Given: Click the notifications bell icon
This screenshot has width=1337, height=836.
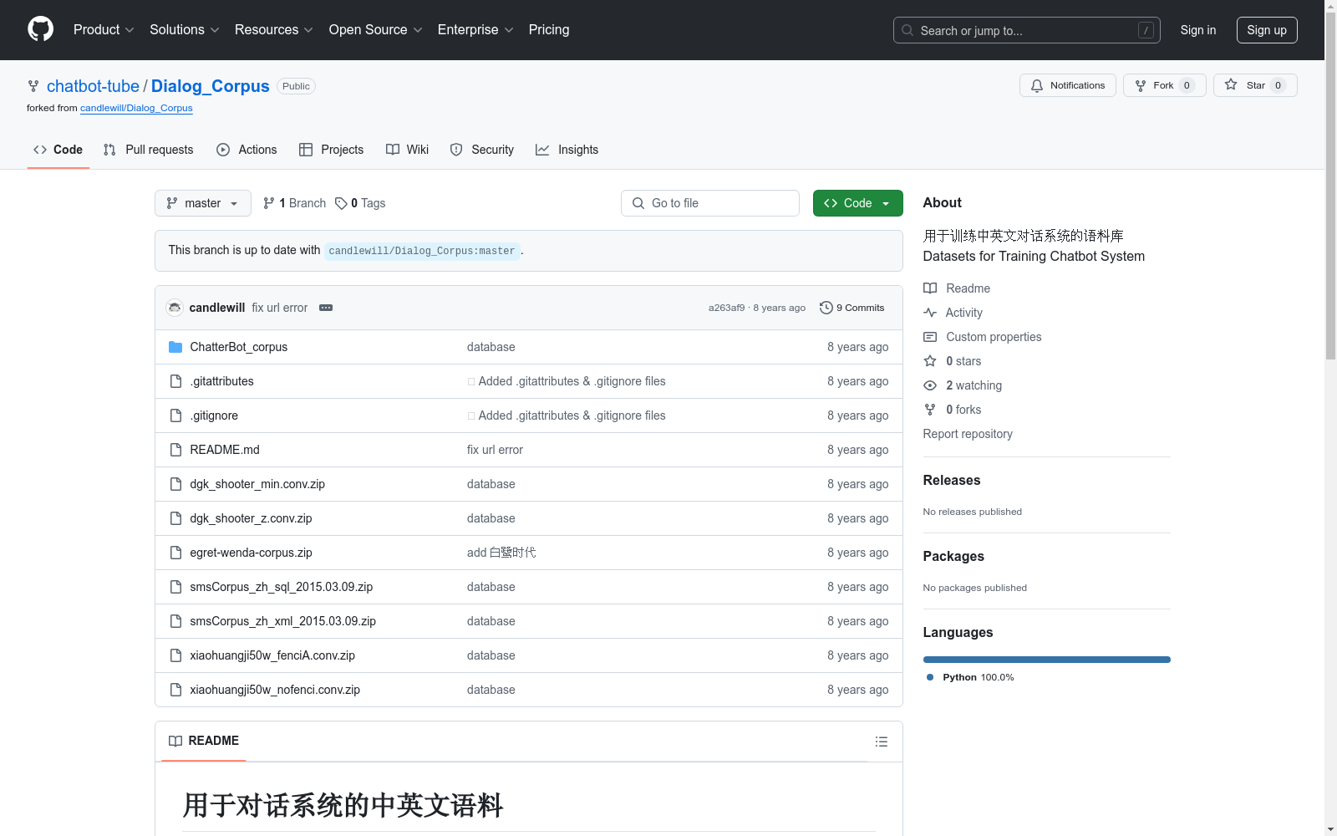Looking at the screenshot, I should (x=1037, y=86).
